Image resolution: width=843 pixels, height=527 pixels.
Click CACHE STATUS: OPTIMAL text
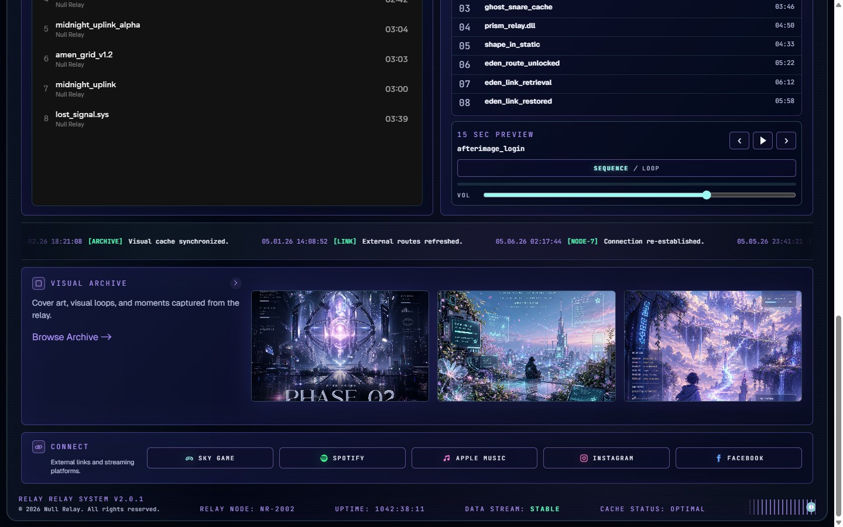pos(653,509)
